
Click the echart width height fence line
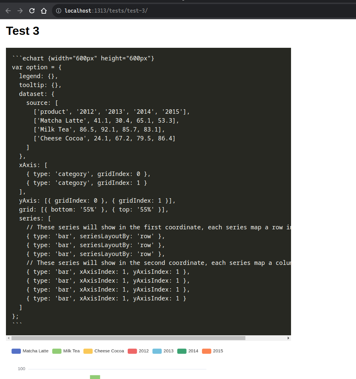[83, 58]
